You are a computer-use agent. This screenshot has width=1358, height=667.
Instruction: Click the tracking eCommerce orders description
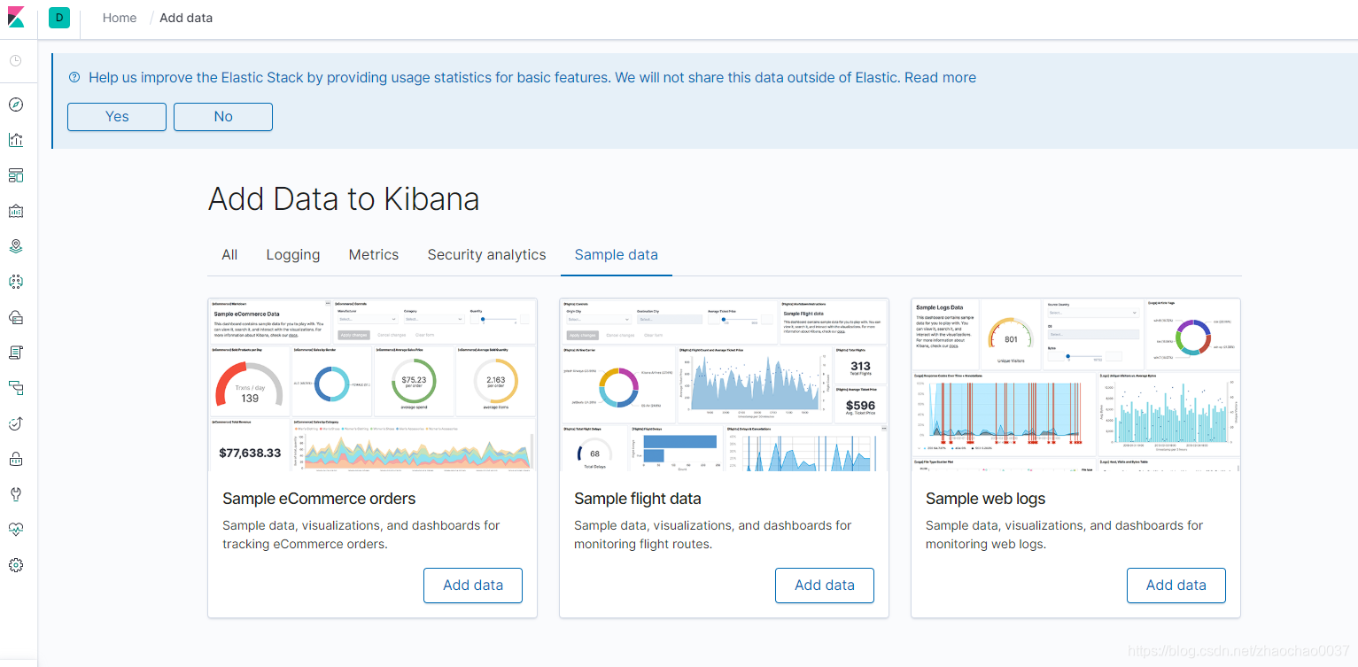coord(361,535)
